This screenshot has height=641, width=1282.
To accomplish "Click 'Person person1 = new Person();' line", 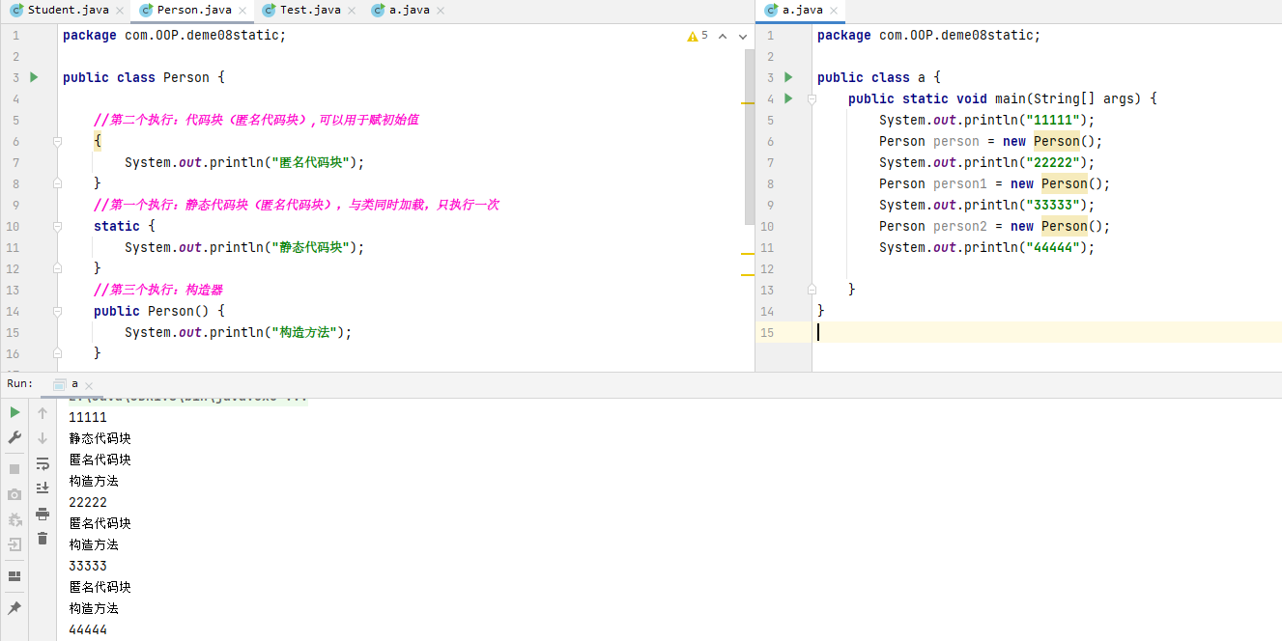I will 995,183.
